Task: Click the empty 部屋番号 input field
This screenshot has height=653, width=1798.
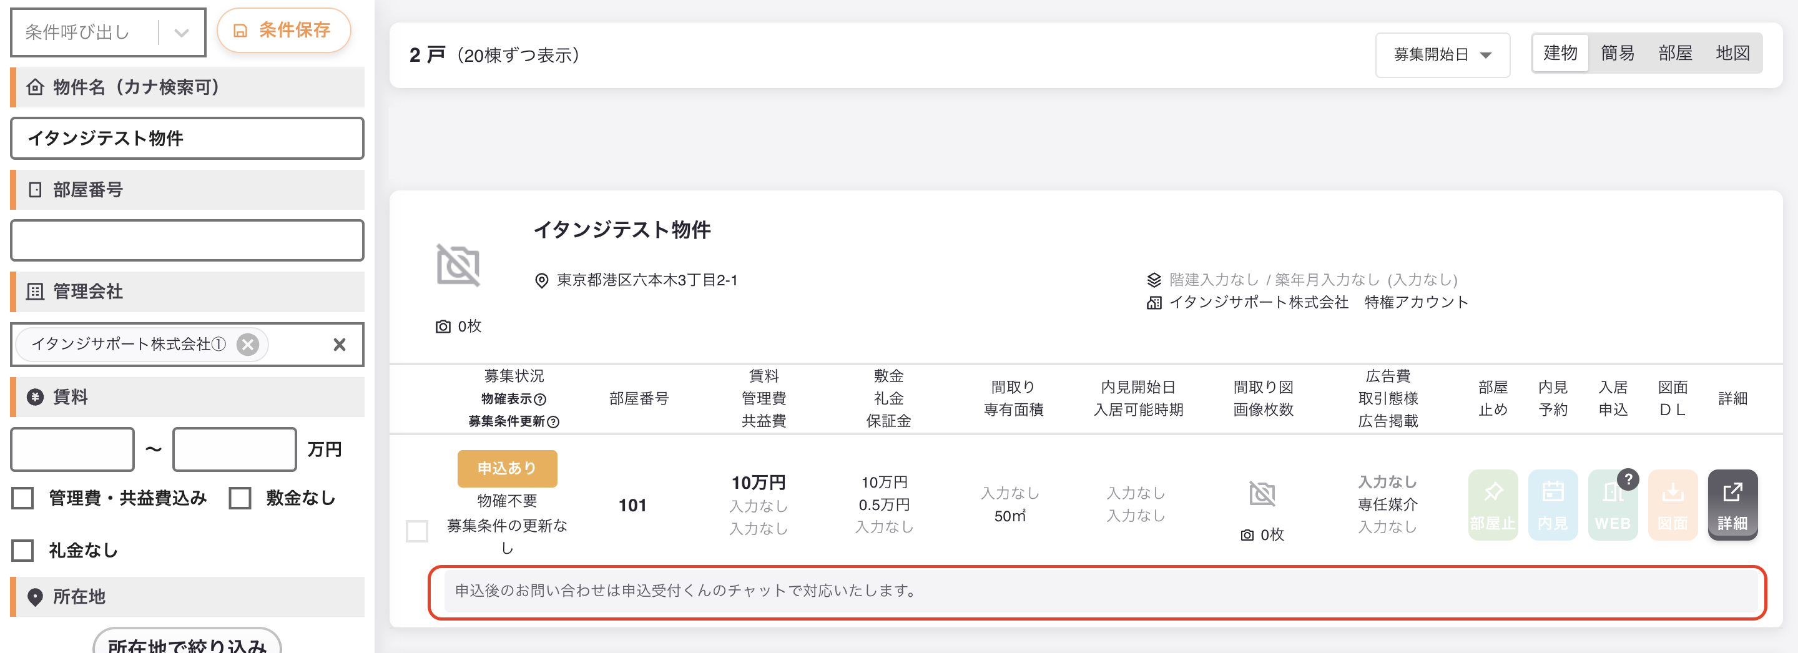Action: [187, 241]
